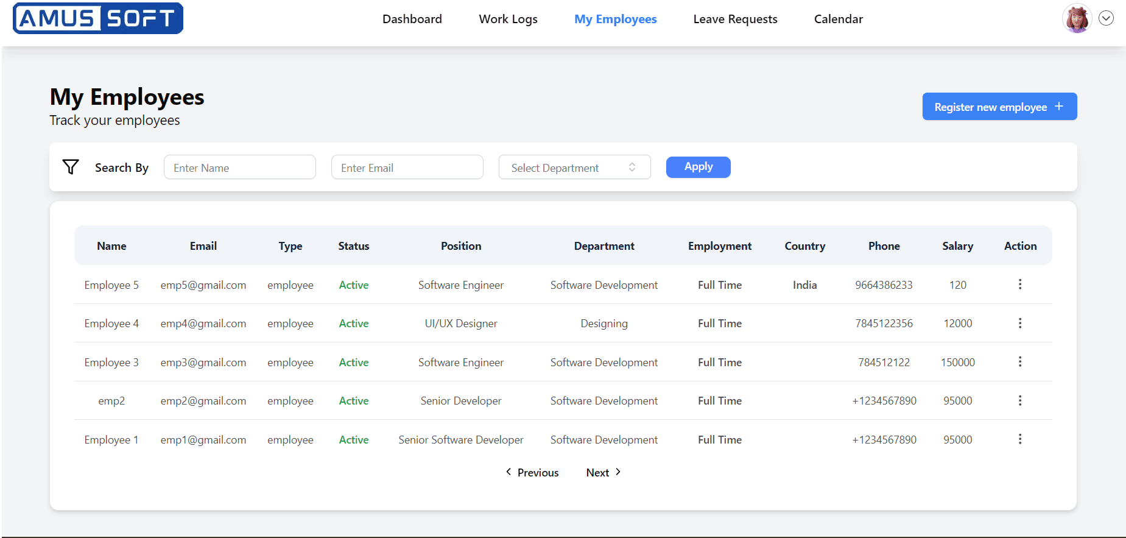Select the My Employees tab
Screen dimensions: 1126x538
616,19
